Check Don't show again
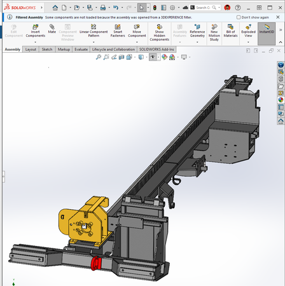The height and width of the screenshot is (286, 285). coord(239,17)
